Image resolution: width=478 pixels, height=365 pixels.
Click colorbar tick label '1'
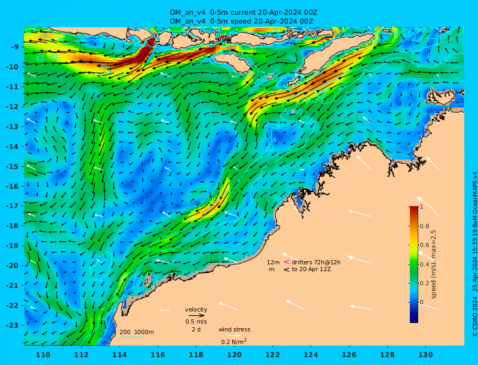tap(421, 207)
